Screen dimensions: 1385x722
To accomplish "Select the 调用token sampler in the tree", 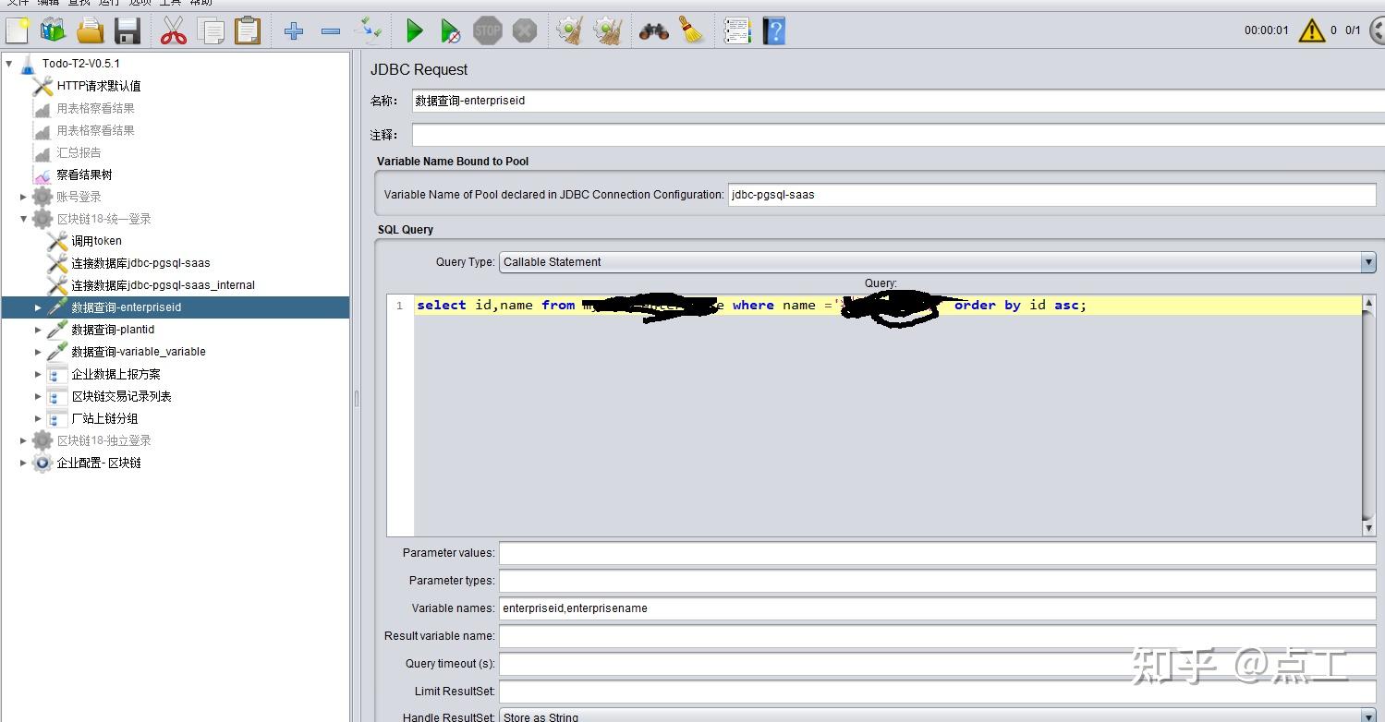I will pos(95,240).
